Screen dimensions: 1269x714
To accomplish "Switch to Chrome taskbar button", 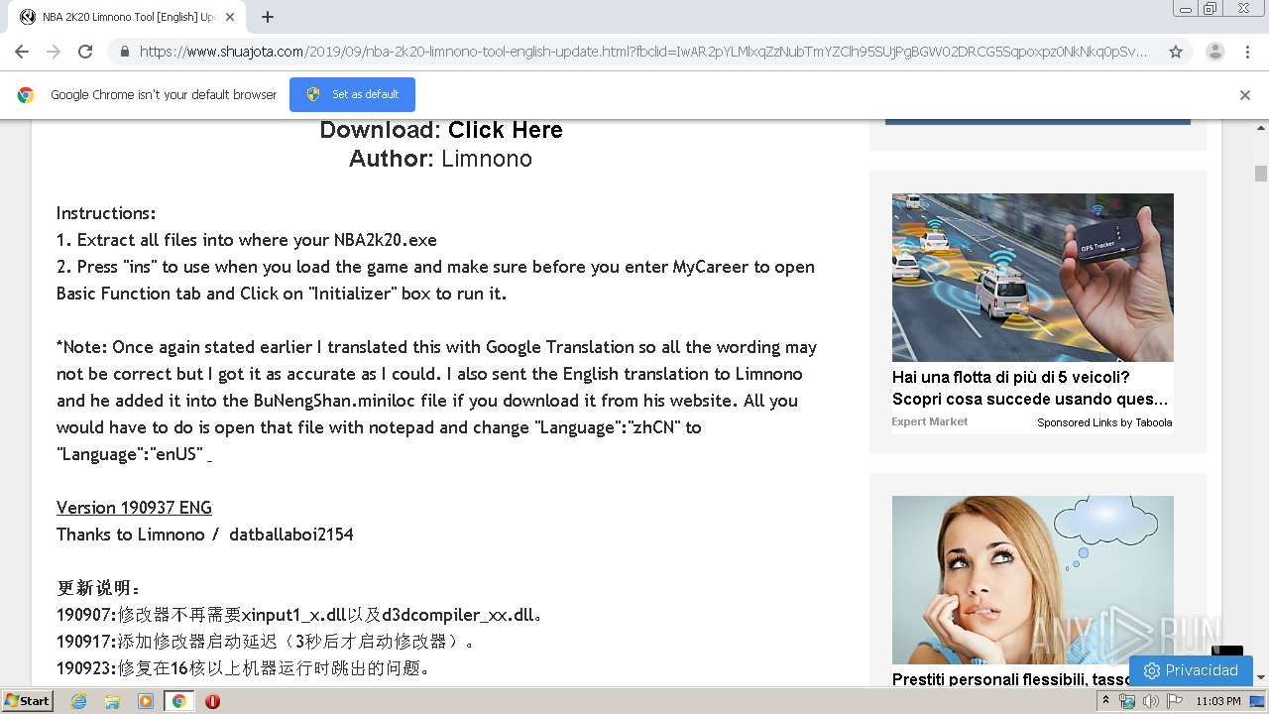I will (x=178, y=701).
